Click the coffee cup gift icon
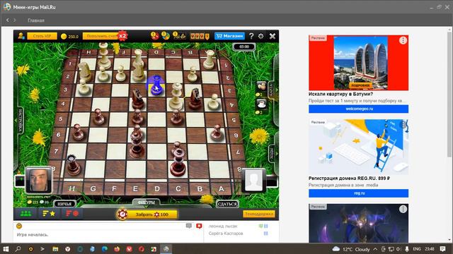The height and width of the screenshot is (254, 453). [261, 104]
